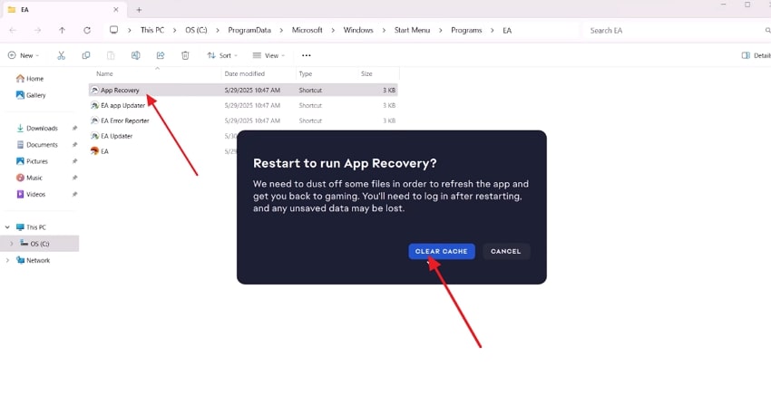
Task: Click This PC in the address bar
Action: pos(152,30)
